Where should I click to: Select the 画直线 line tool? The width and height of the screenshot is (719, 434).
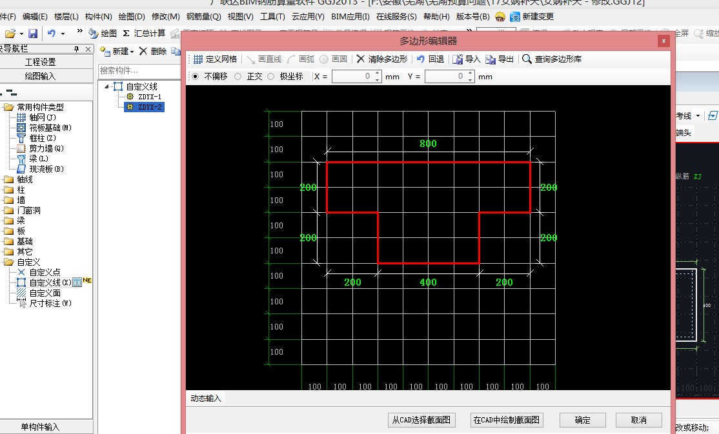pyautogui.click(x=264, y=59)
